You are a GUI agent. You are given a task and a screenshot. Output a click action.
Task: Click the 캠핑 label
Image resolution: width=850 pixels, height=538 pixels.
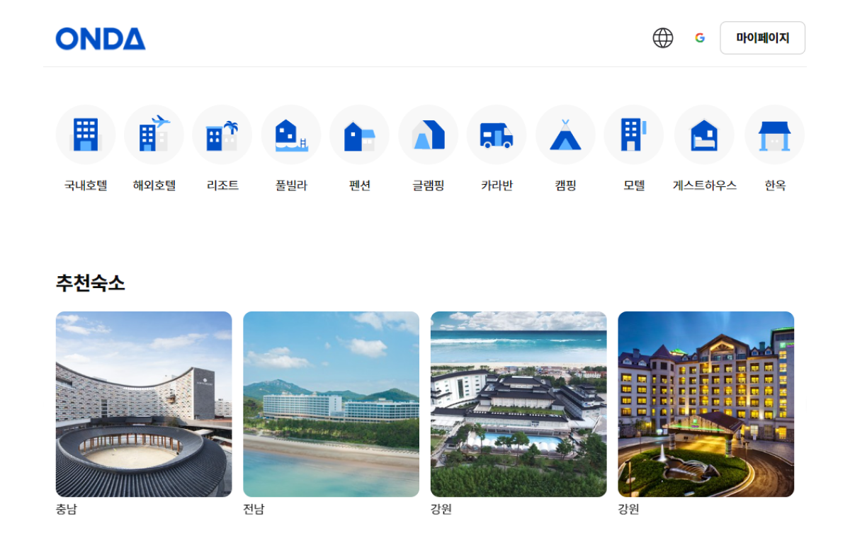pyautogui.click(x=565, y=185)
